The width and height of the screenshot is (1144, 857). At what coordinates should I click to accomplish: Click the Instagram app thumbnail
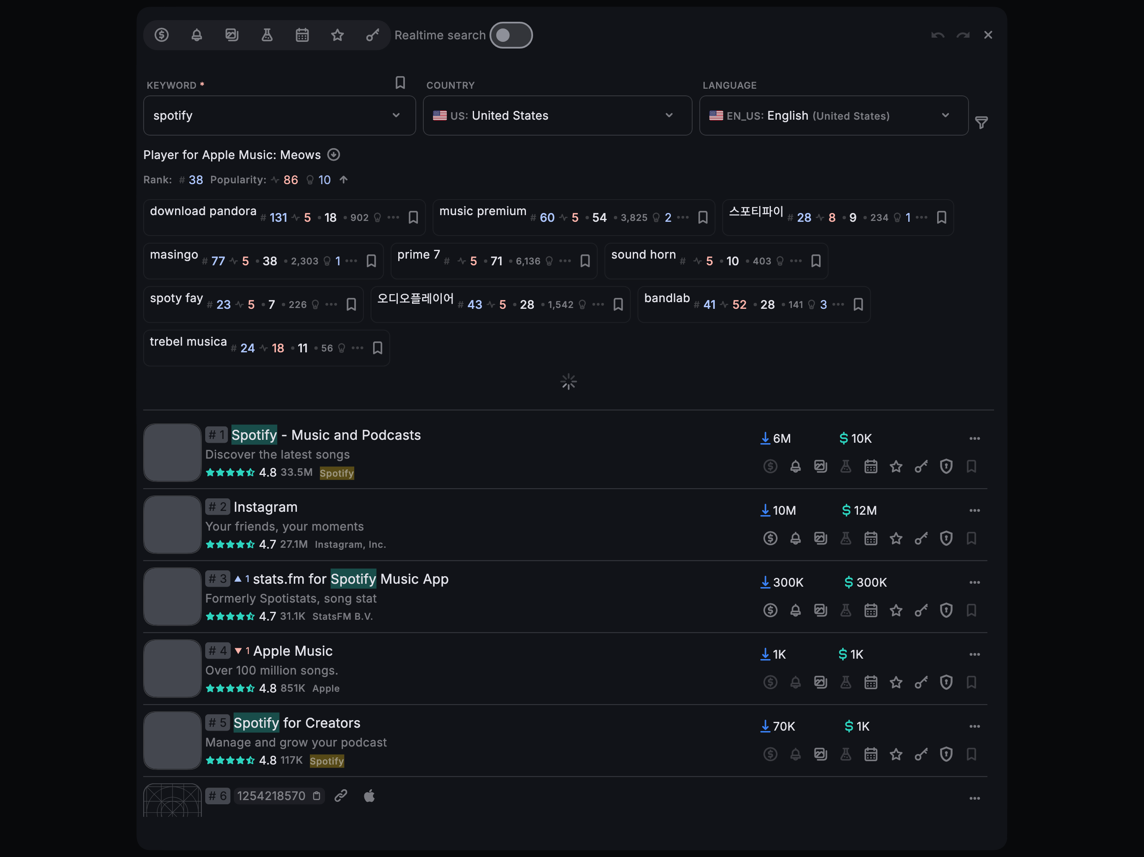pos(172,524)
